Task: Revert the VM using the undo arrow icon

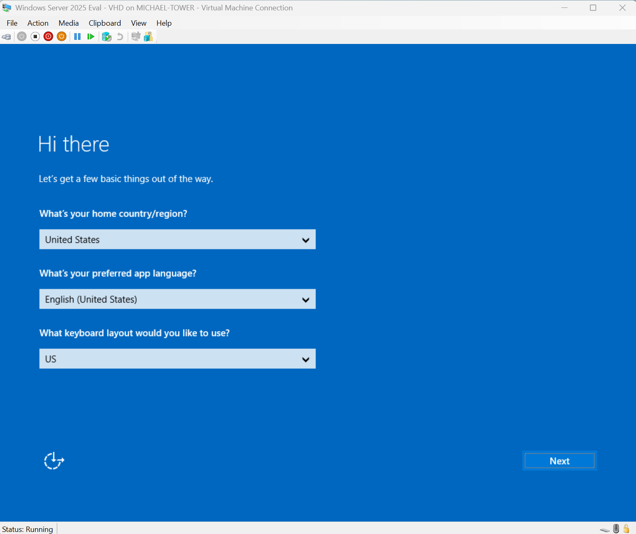Action: pos(120,36)
